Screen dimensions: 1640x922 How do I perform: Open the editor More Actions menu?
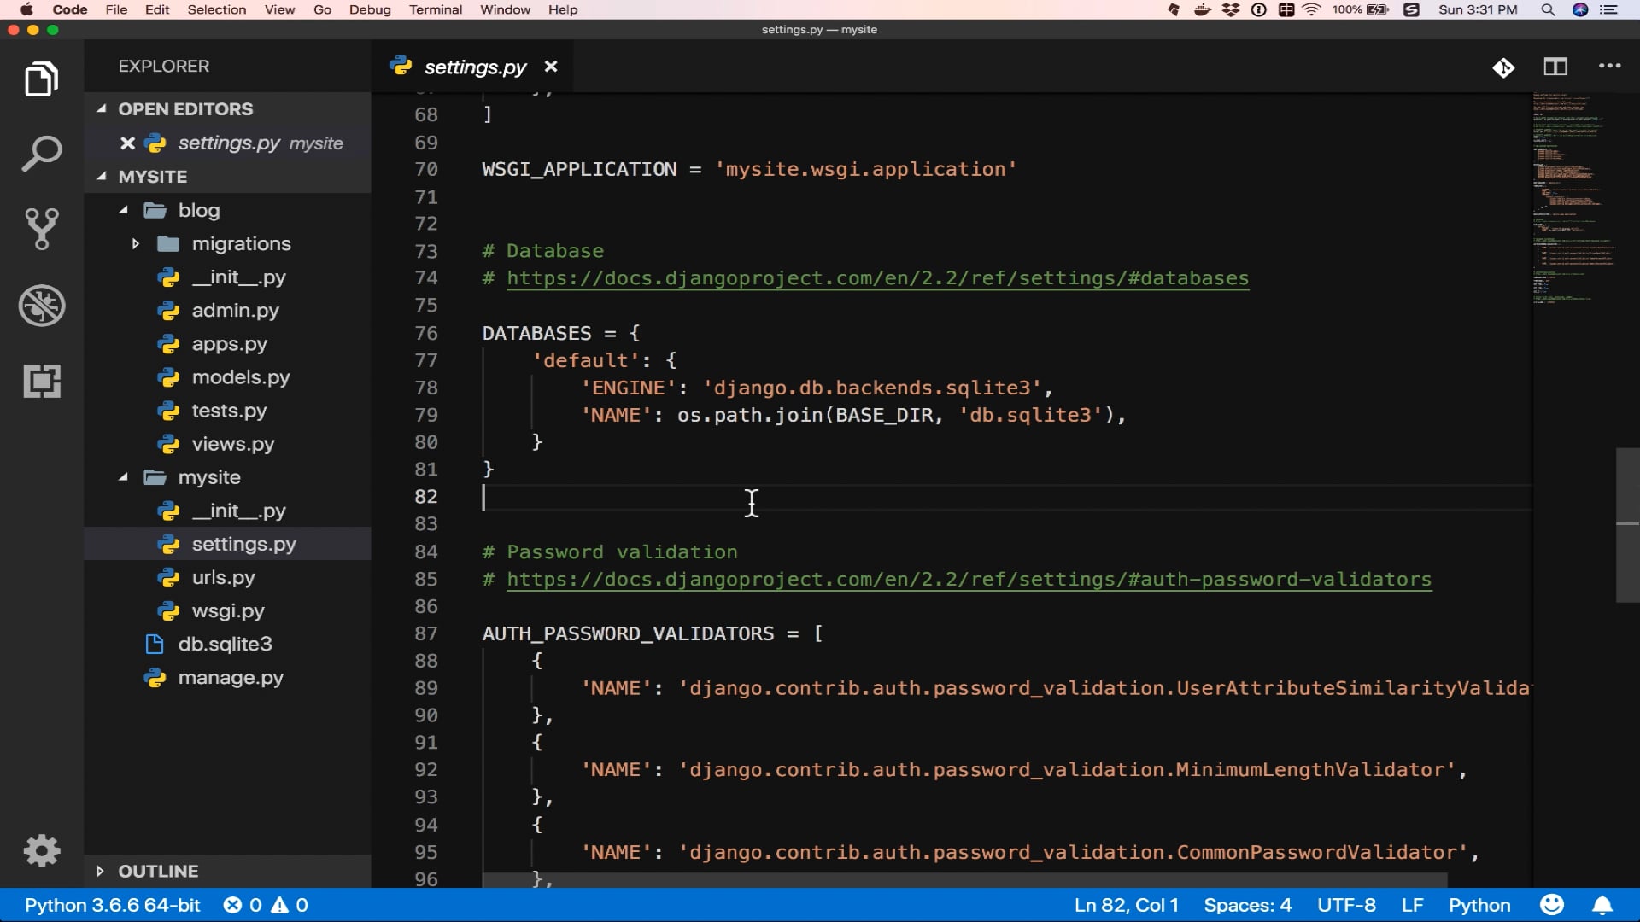coord(1609,67)
